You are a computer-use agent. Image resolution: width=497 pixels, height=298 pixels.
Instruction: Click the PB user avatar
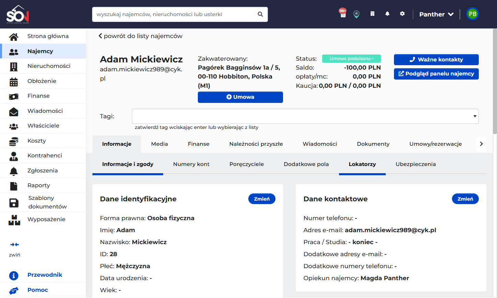click(473, 14)
